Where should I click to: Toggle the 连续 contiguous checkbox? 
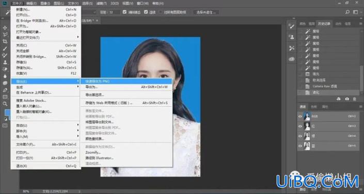point(146,12)
